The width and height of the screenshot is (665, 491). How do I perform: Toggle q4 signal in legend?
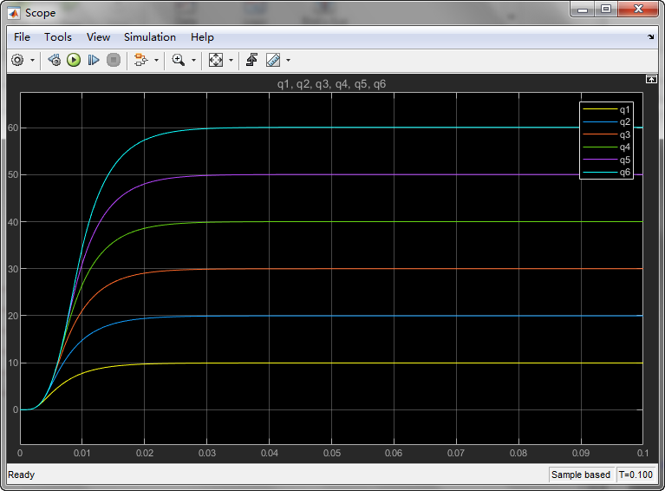coord(606,147)
